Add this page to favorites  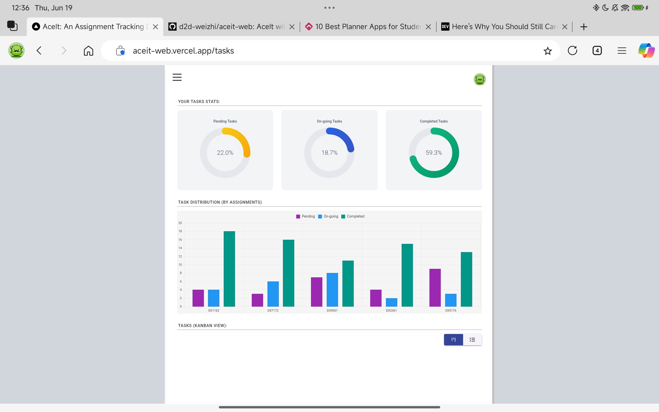coord(547,50)
